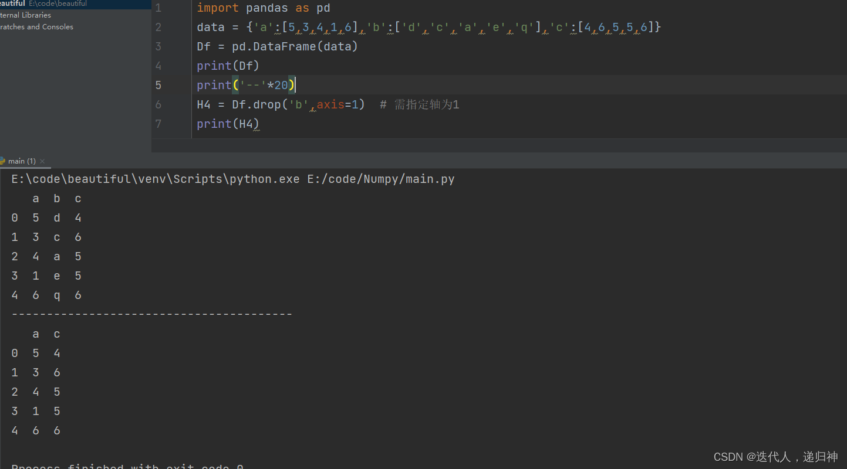This screenshot has width=847, height=469.
Task: Click console header row "a c"
Action: pyautogui.click(x=46, y=334)
